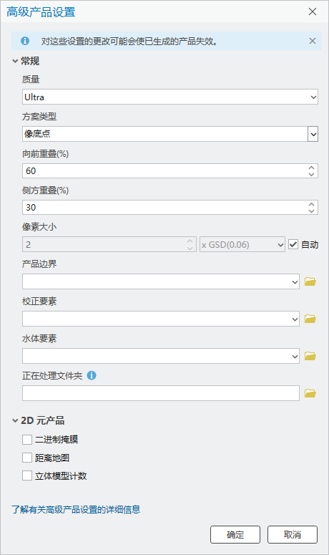This screenshot has height=555, width=329.
Task: Enable the 二进制掩膜 checkbox
Action: tap(27, 440)
